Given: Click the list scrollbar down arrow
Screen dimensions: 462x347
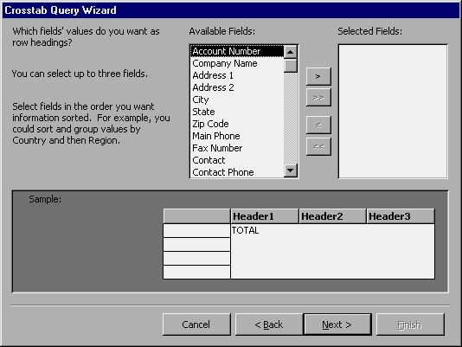Looking at the screenshot, I should point(291,170).
